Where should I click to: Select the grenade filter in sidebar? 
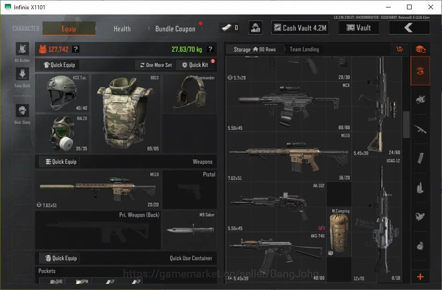click(421, 246)
